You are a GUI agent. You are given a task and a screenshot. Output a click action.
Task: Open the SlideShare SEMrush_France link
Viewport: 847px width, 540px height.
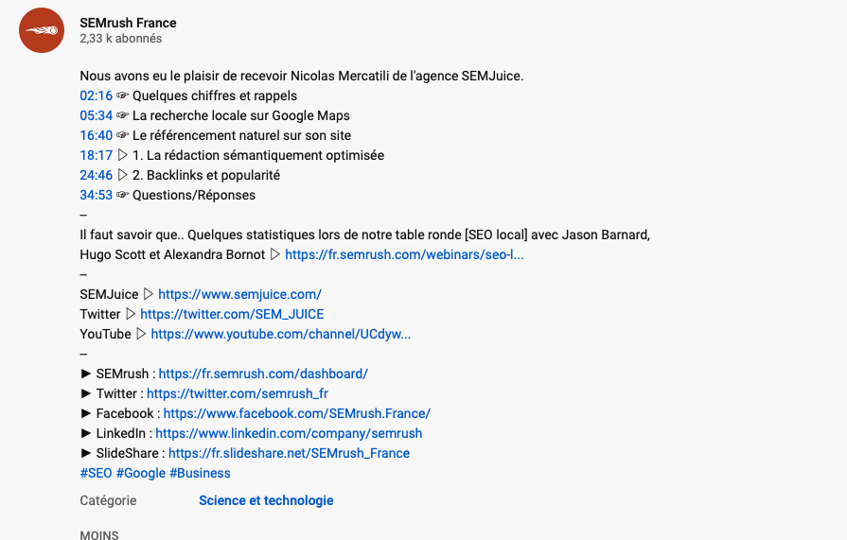[x=289, y=453]
